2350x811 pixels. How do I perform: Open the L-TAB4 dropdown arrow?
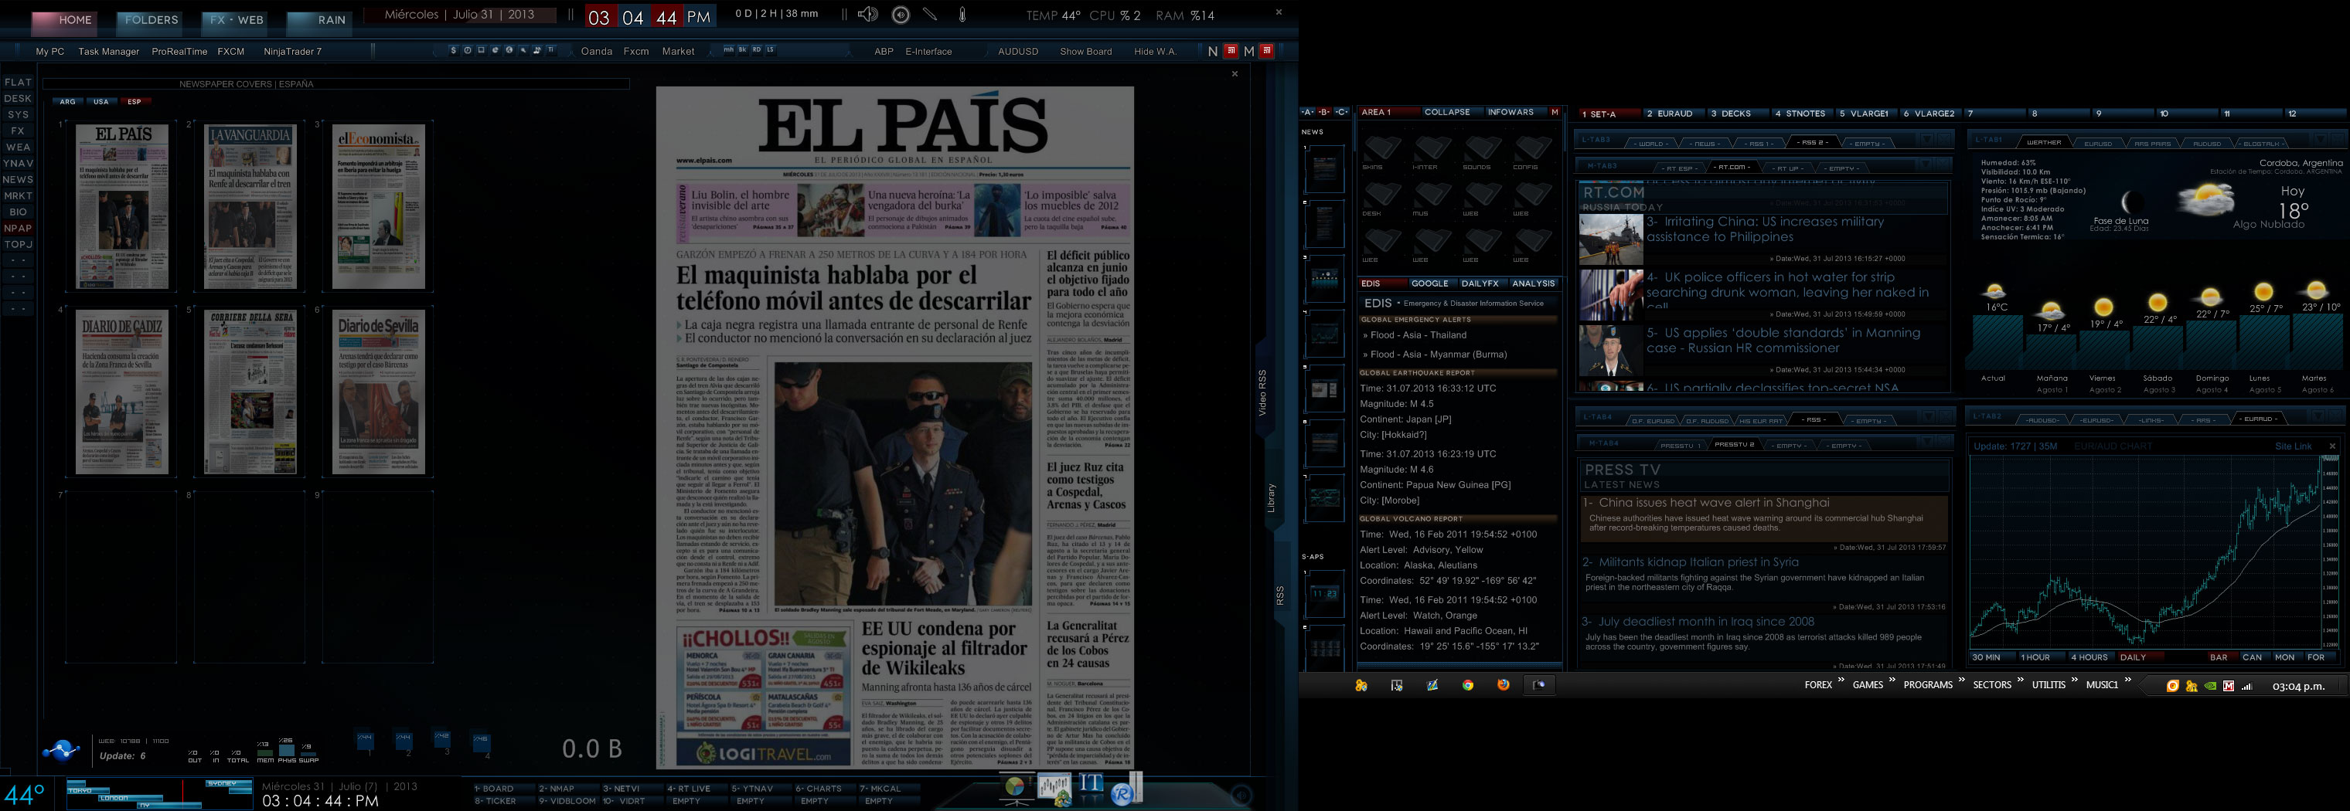[1928, 416]
